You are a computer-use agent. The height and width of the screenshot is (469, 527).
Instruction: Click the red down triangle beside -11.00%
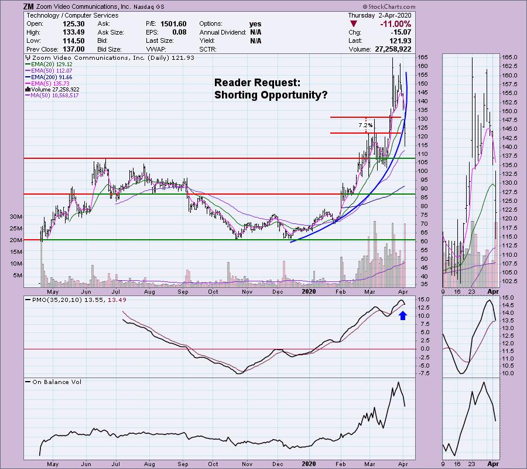pyautogui.click(x=353, y=24)
